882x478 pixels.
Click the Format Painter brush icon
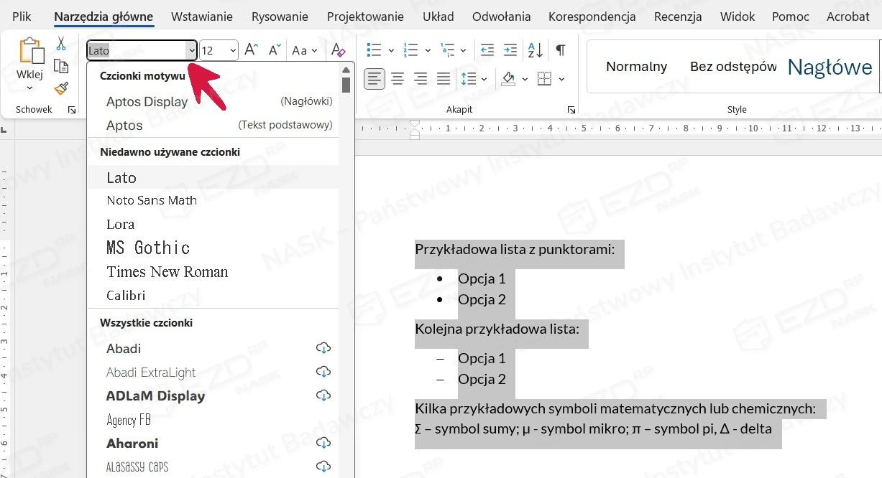(61, 88)
